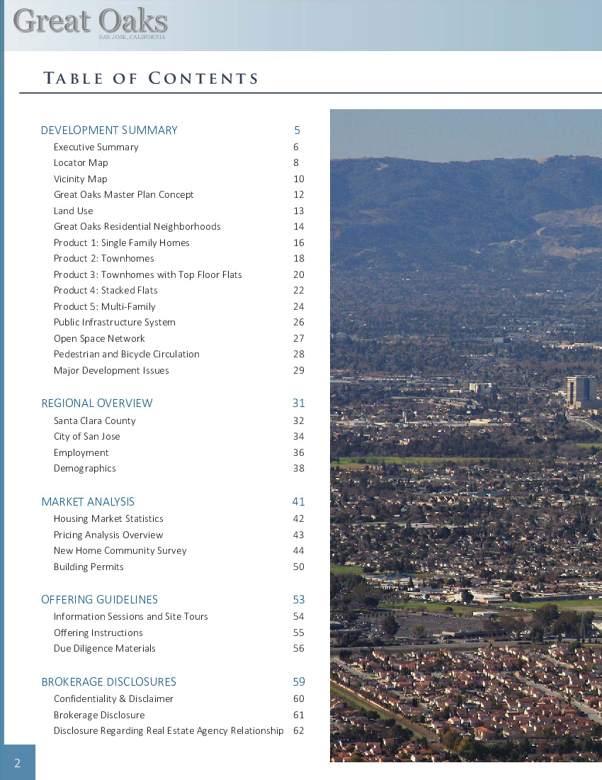This screenshot has height=780, width=602.
Task: Click page number 62 in the contents list
Action: 298,731
